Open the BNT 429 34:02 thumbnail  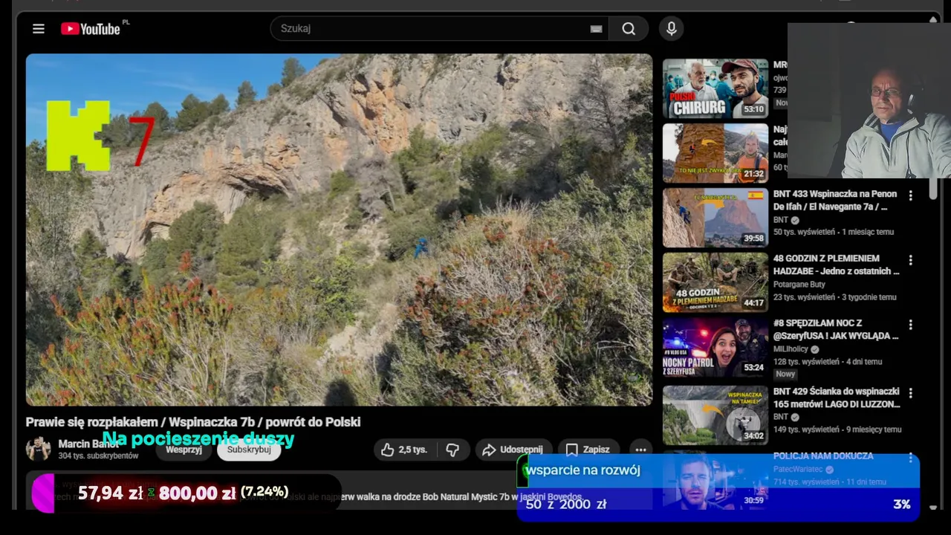click(715, 415)
